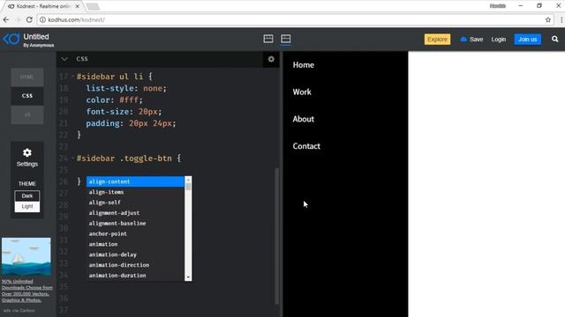The image size is (565, 317).
Task: Open the CSS editor tab
Action: point(27,96)
